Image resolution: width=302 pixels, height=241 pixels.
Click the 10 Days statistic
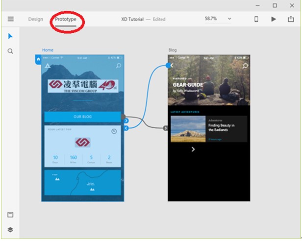pos(55,159)
